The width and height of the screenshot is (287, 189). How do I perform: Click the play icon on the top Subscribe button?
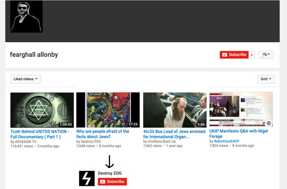225,55
